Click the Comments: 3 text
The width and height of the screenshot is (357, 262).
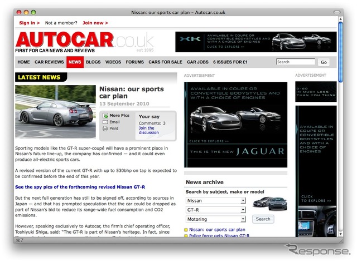coord(152,123)
